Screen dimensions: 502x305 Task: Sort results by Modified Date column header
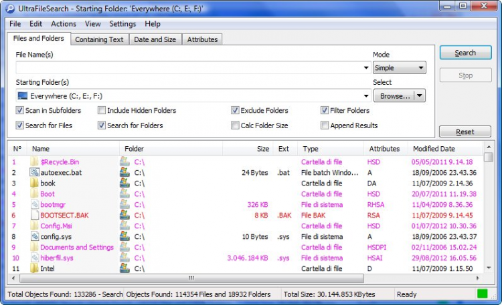tap(445, 149)
